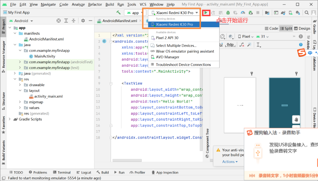Open Project panel gear settings
This screenshot has width=318, height=181.
point(83,21)
